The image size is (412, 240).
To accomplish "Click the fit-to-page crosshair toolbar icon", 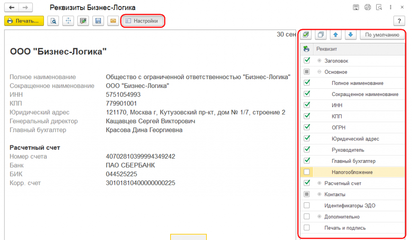I will (68, 21).
